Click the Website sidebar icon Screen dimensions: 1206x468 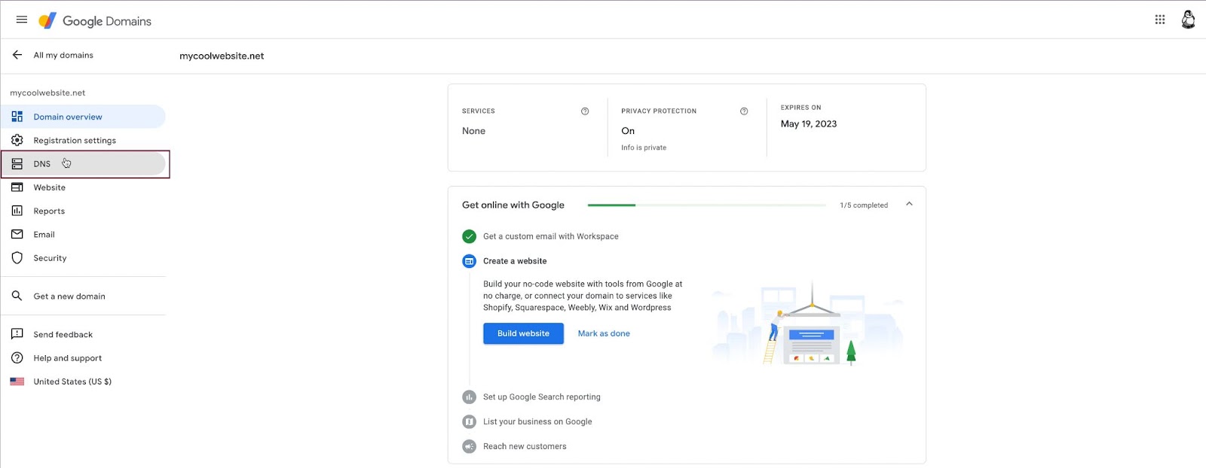[17, 187]
